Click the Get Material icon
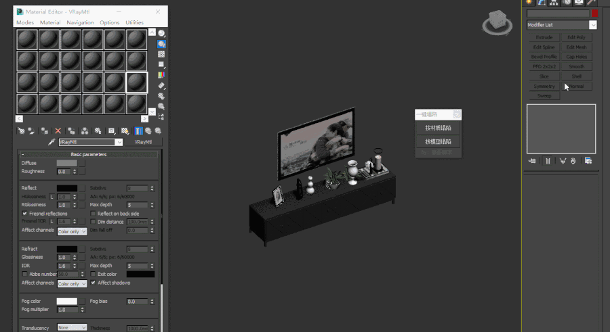 22,131
